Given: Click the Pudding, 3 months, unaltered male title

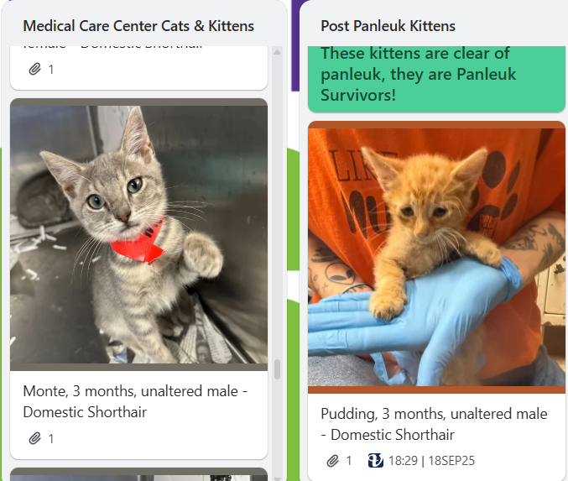Looking at the screenshot, I should click(x=434, y=424).
